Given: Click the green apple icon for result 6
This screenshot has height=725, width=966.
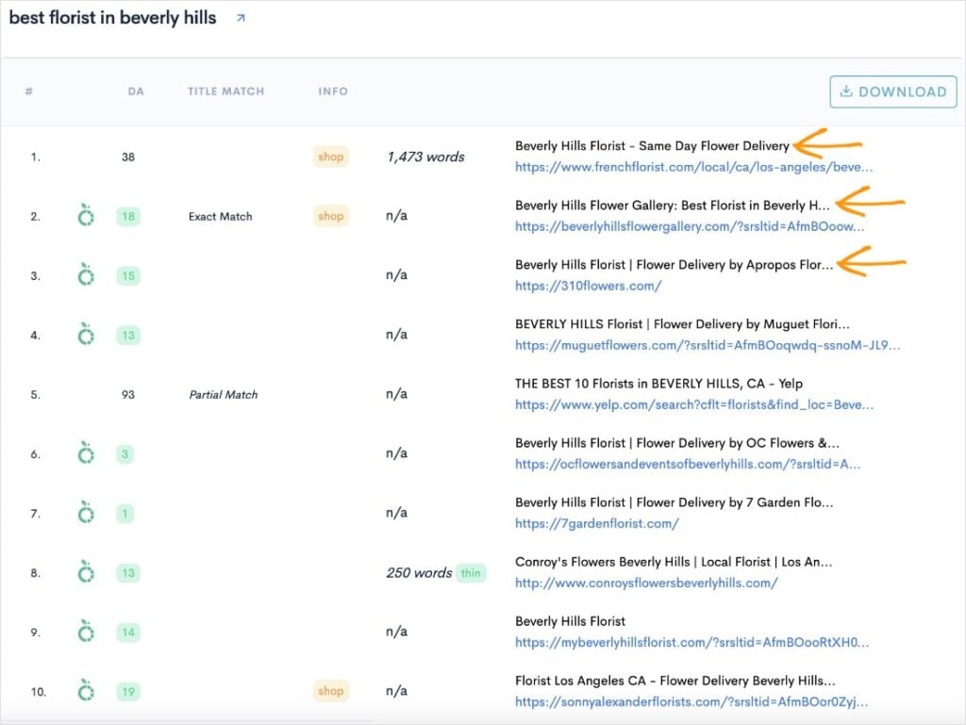Looking at the screenshot, I should [x=87, y=453].
